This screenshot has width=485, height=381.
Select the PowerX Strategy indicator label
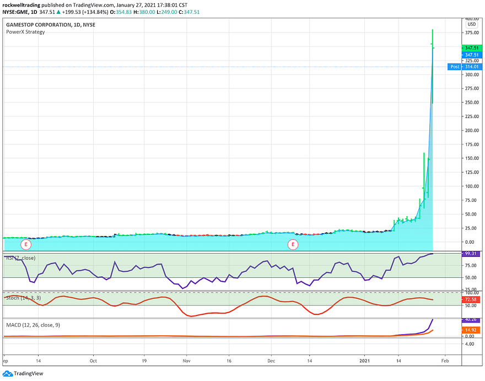(25, 32)
